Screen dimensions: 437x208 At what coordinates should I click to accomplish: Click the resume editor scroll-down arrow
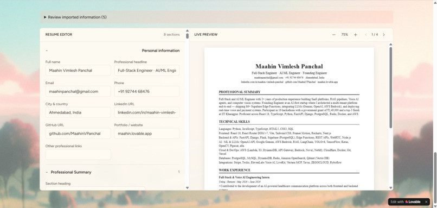point(187,188)
